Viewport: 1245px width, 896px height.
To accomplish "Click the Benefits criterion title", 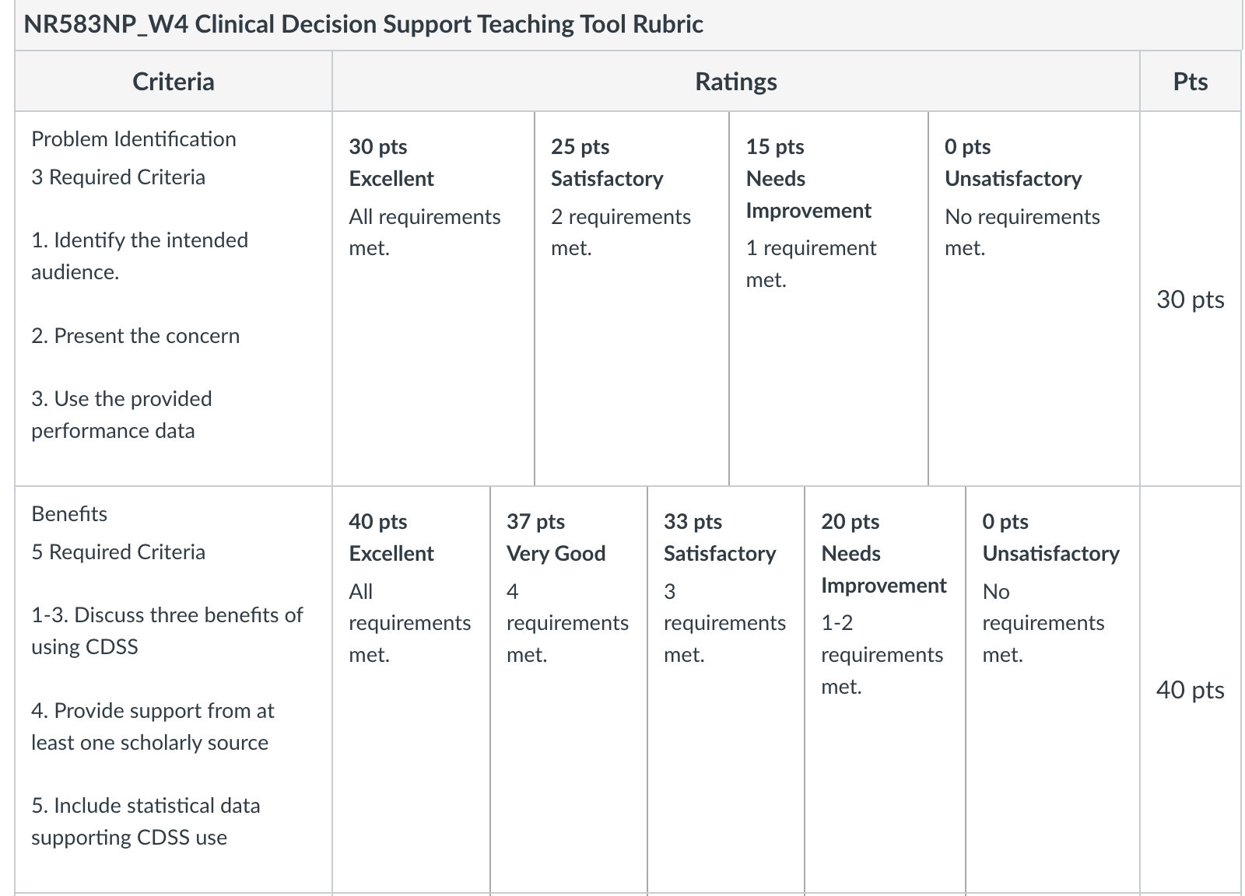I will click(69, 514).
